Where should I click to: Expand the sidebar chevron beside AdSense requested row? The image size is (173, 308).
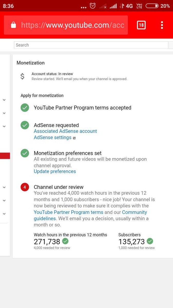click(x=4, y=126)
